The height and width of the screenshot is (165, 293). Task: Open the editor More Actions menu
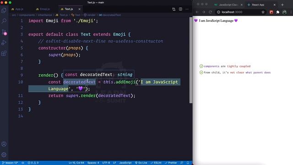pos(187,9)
